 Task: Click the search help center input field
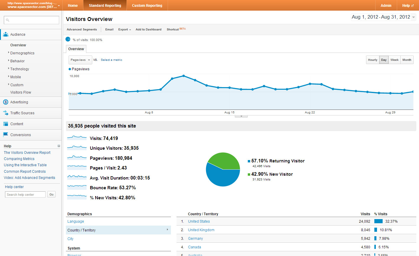(x=25, y=195)
